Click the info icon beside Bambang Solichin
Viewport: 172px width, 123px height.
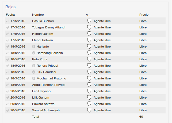click(x=34, y=53)
